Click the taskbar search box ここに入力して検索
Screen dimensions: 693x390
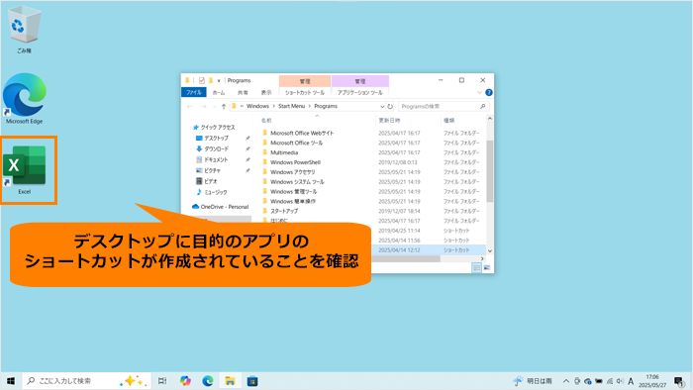click(86, 381)
